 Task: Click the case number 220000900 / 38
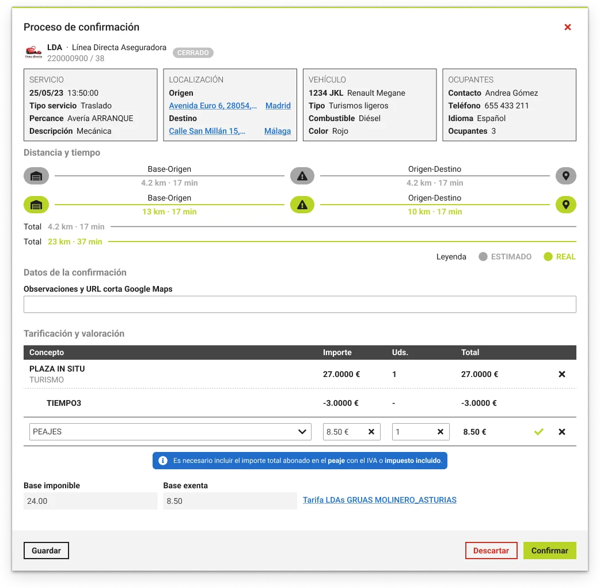tap(76, 59)
